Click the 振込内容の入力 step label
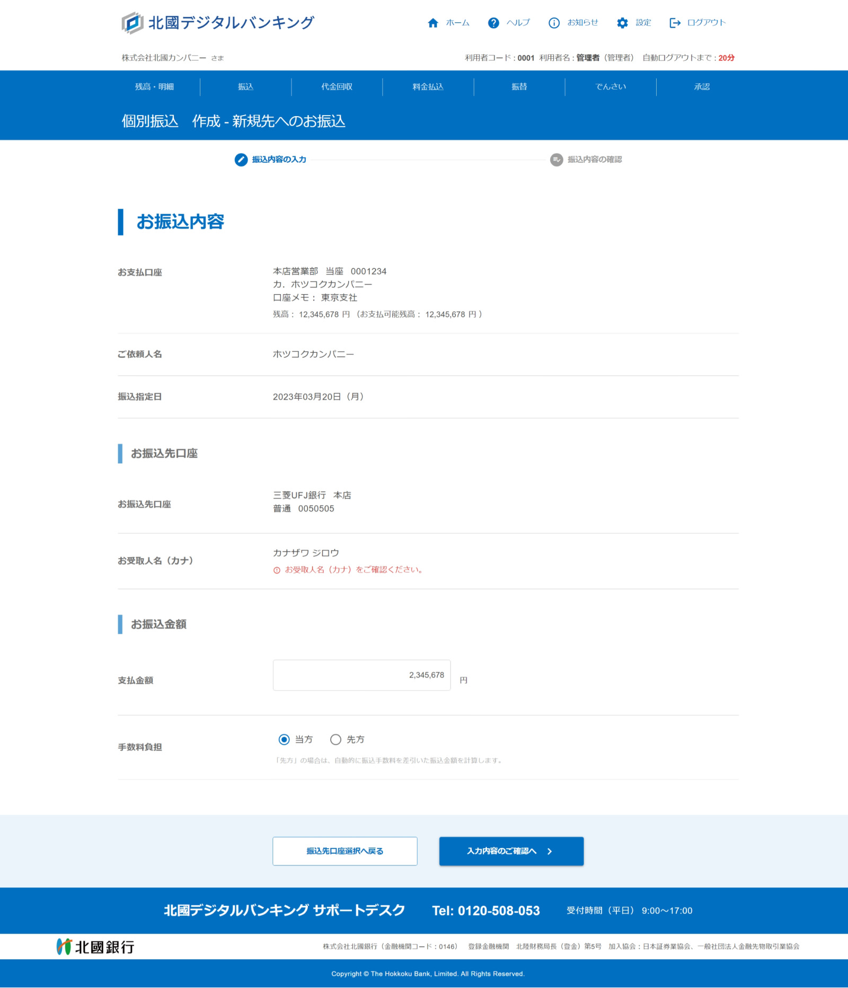Image resolution: width=848 pixels, height=988 pixels. click(279, 160)
